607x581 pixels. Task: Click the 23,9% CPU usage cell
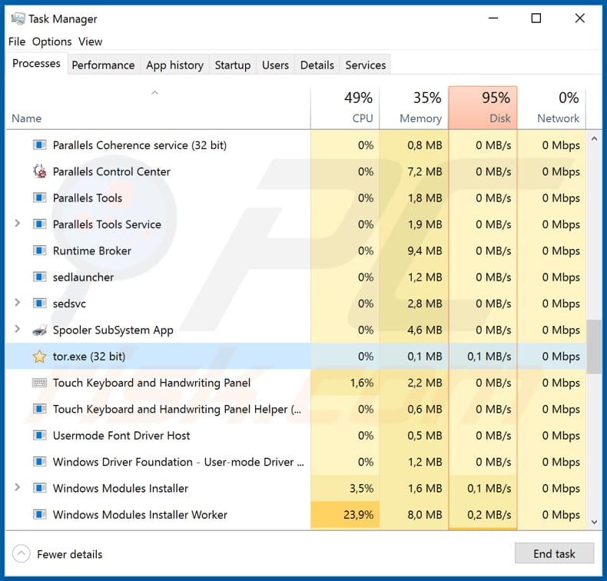click(x=345, y=514)
